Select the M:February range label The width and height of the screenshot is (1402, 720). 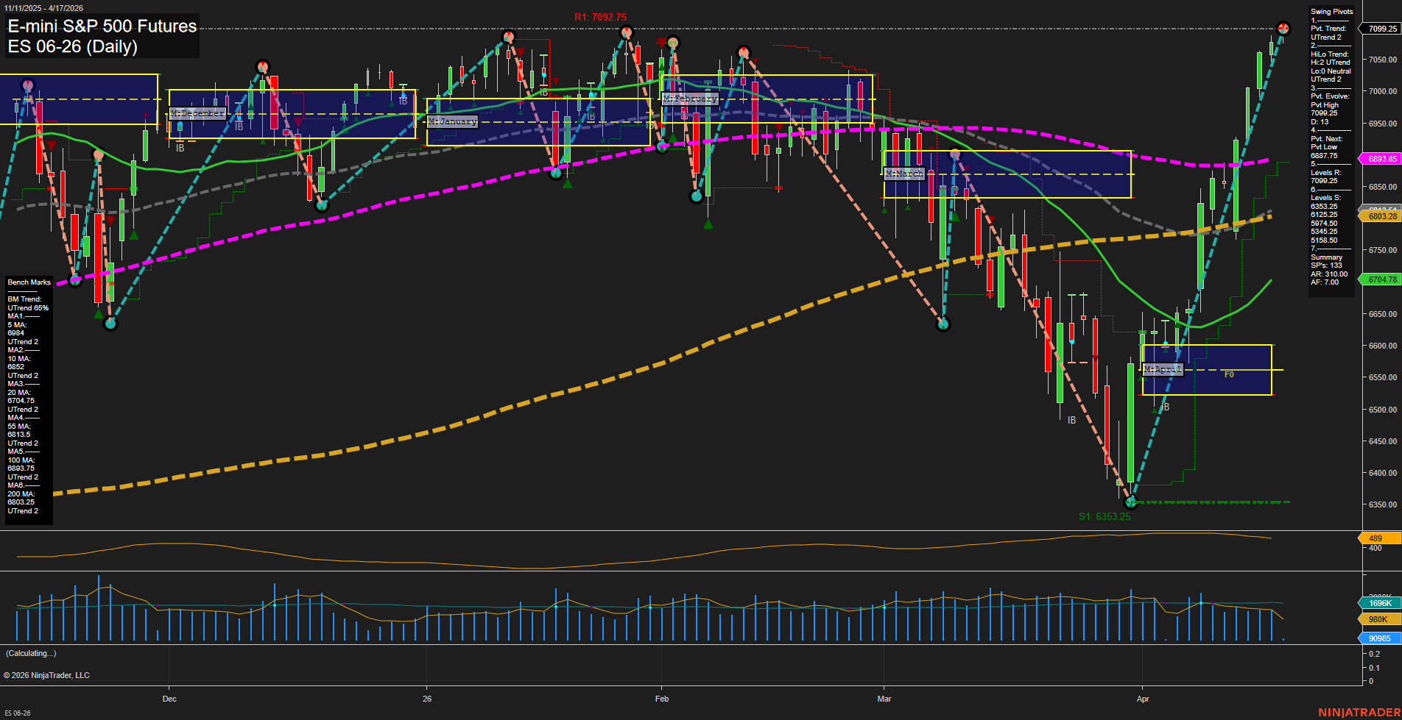click(690, 98)
